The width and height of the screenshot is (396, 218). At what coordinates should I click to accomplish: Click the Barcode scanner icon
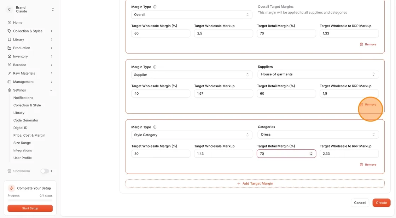pyautogui.click(x=9, y=65)
